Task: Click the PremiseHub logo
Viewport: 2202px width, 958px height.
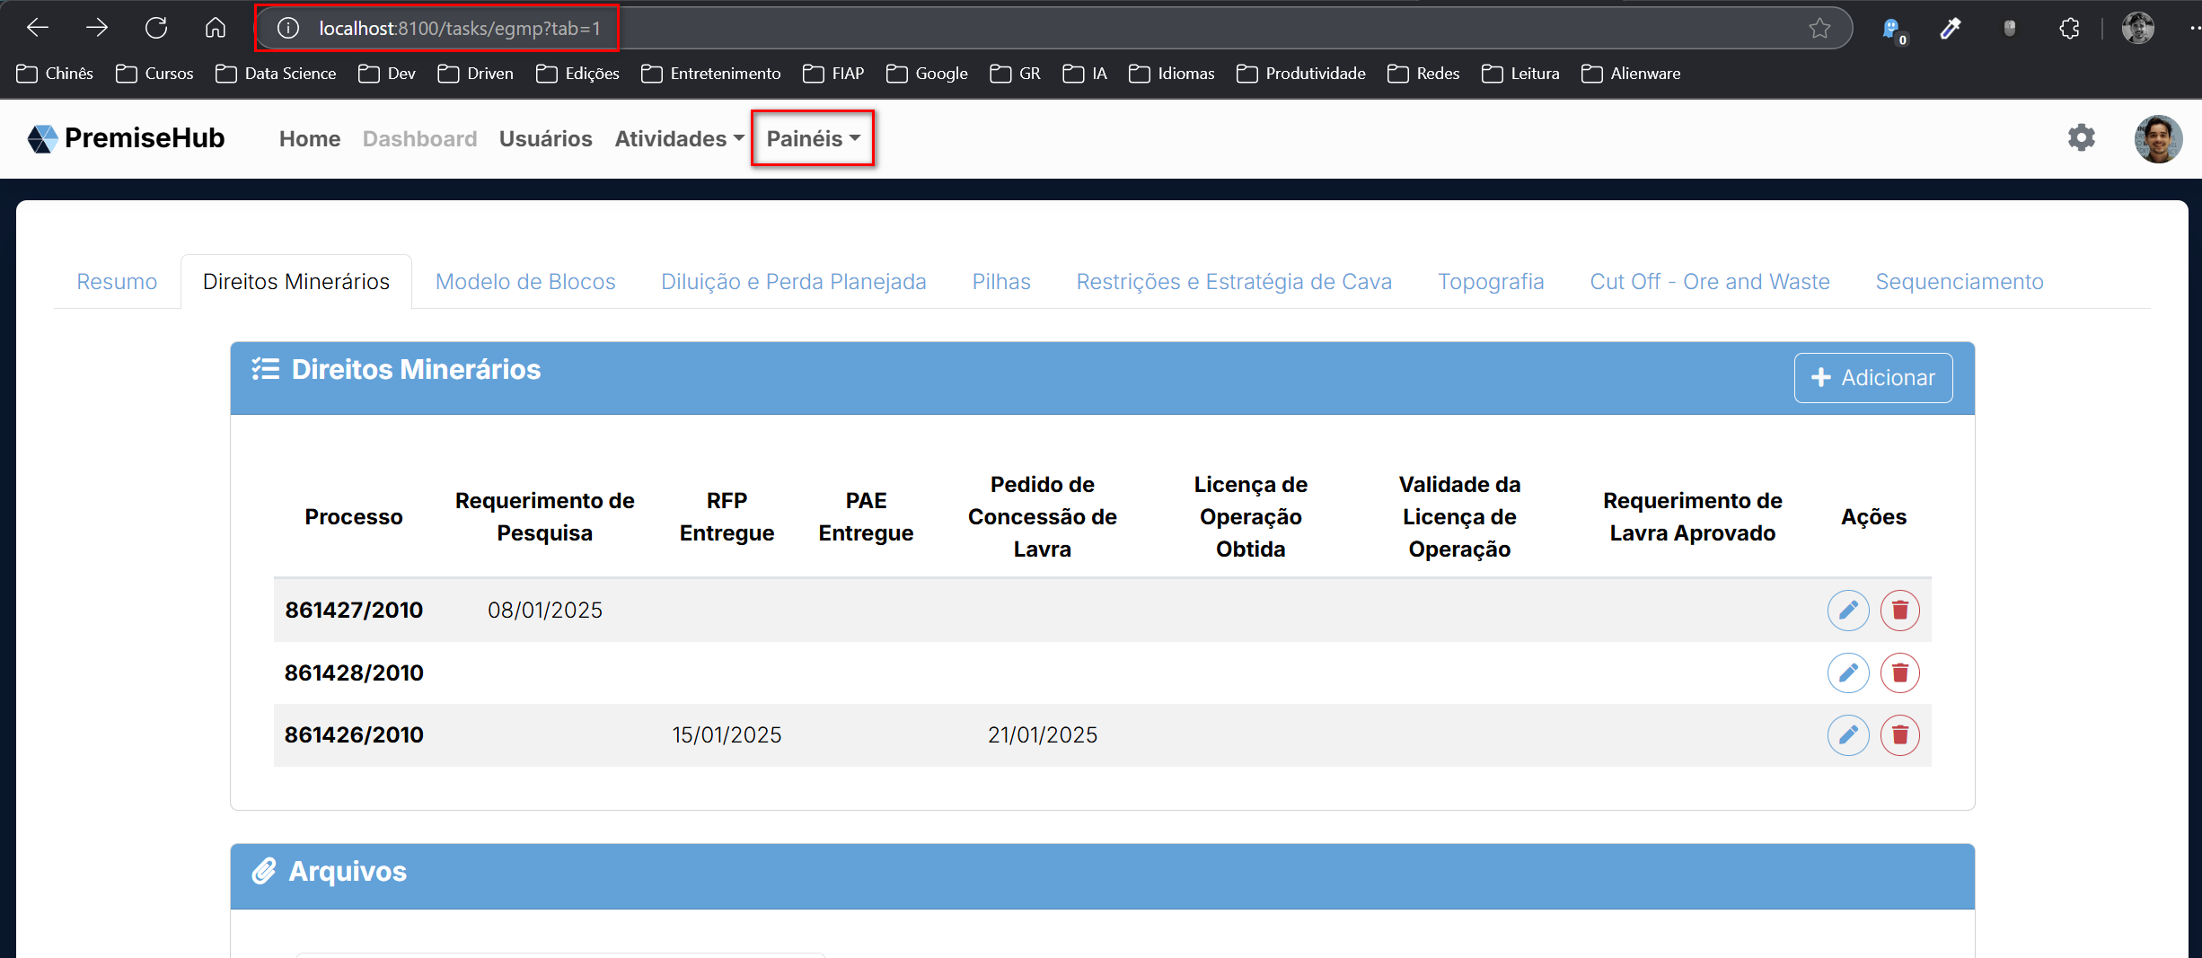Action: 126,138
